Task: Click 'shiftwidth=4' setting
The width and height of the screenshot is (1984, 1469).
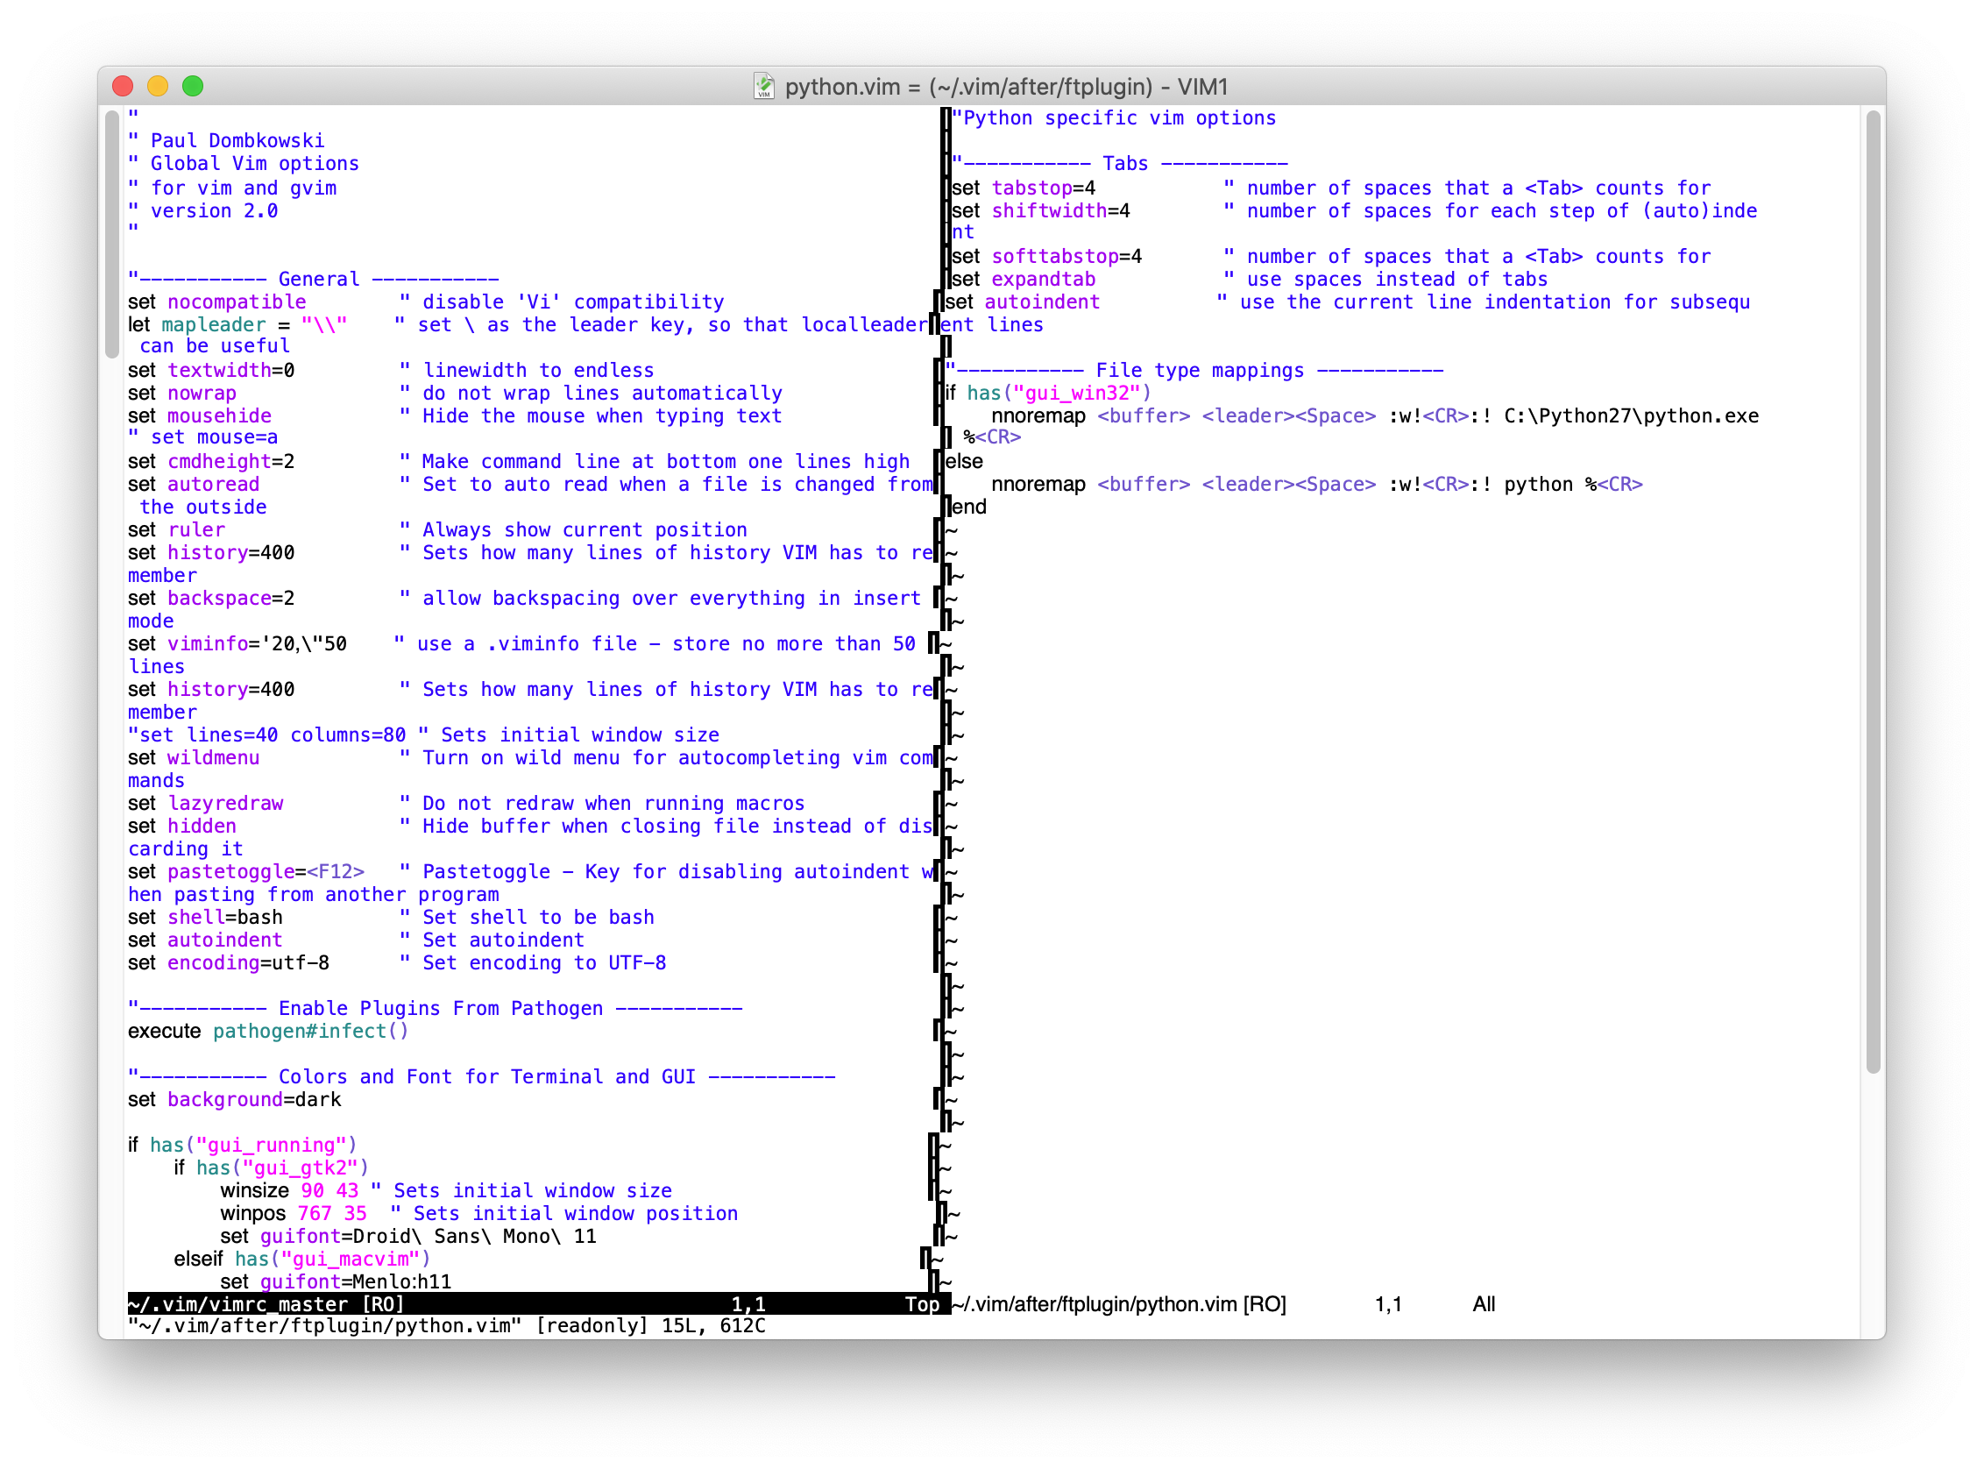Action: click(x=1062, y=210)
